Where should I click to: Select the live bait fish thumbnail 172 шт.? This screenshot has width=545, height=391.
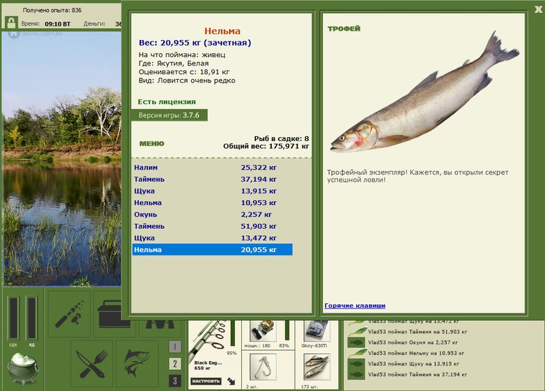[x=317, y=367]
